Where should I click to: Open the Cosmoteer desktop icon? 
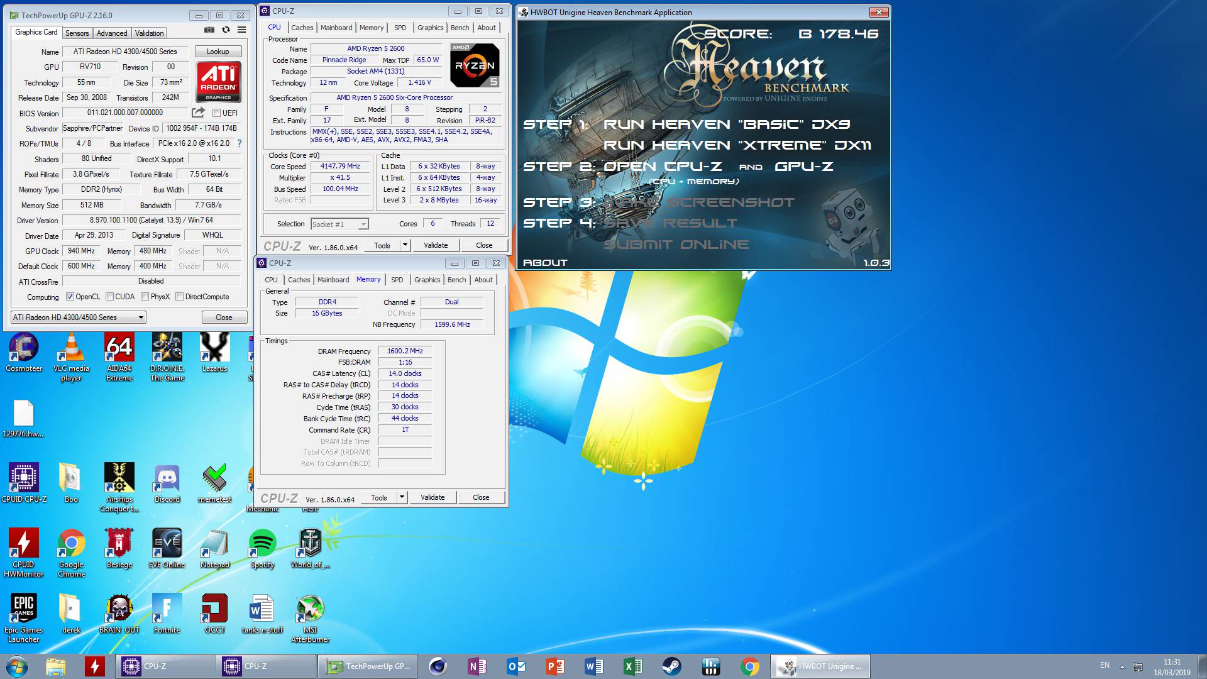pos(24,353)
